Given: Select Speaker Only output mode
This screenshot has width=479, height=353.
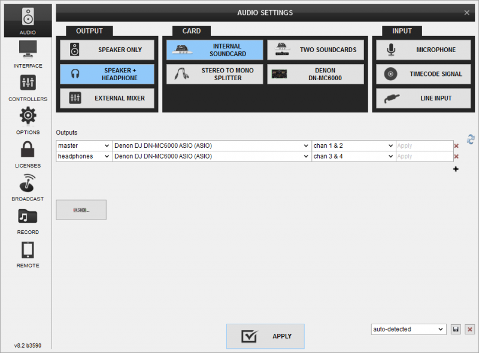Looking at the screenshot, I should (x=107, y=50).
